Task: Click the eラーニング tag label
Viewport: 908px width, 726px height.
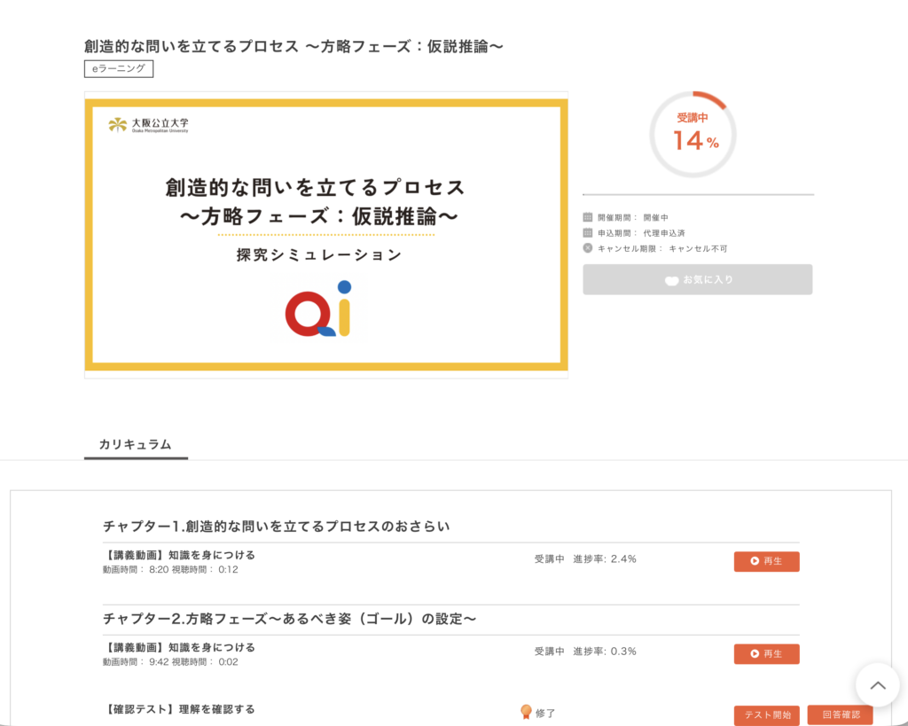Action: click(x=119, y=68)
